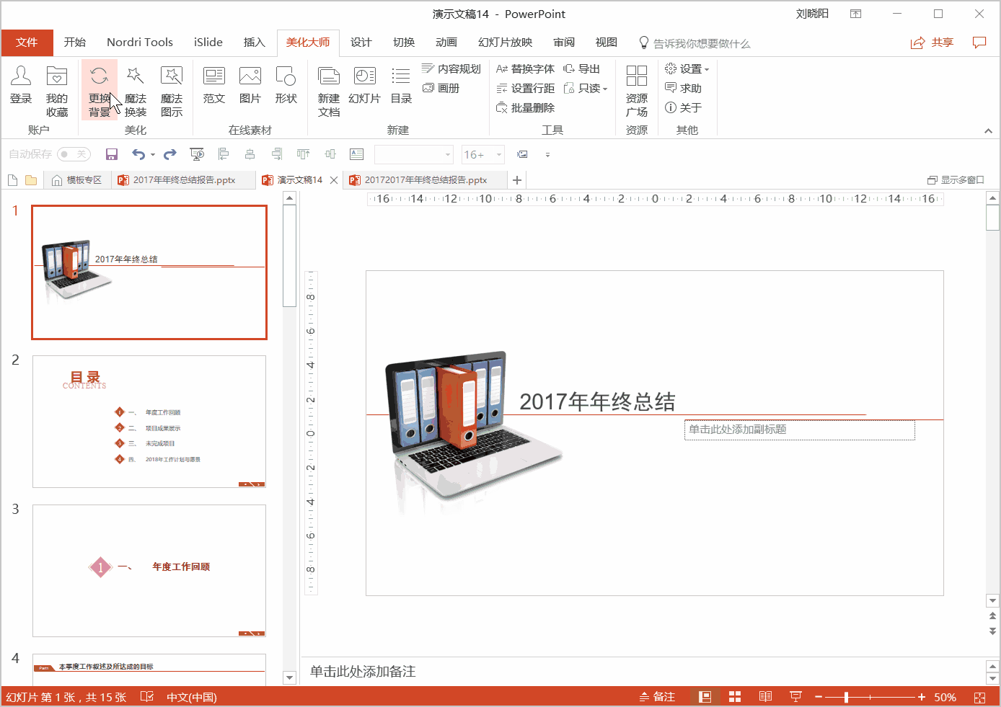Image resolution: width=1001 pixels, height=707 pixels.
Task: Click 我的收藏 favorites icon
Action: point(57,91)
